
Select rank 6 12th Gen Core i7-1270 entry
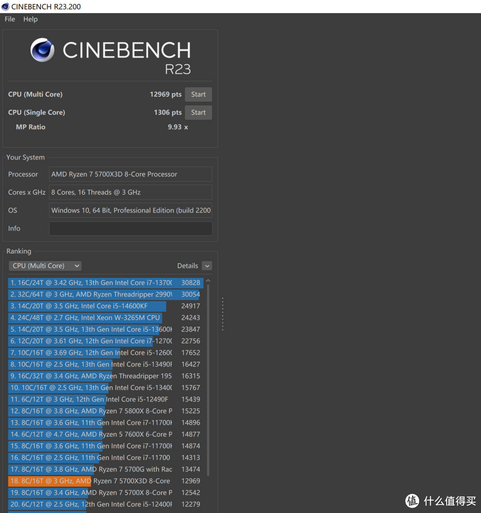click(106, 341)
